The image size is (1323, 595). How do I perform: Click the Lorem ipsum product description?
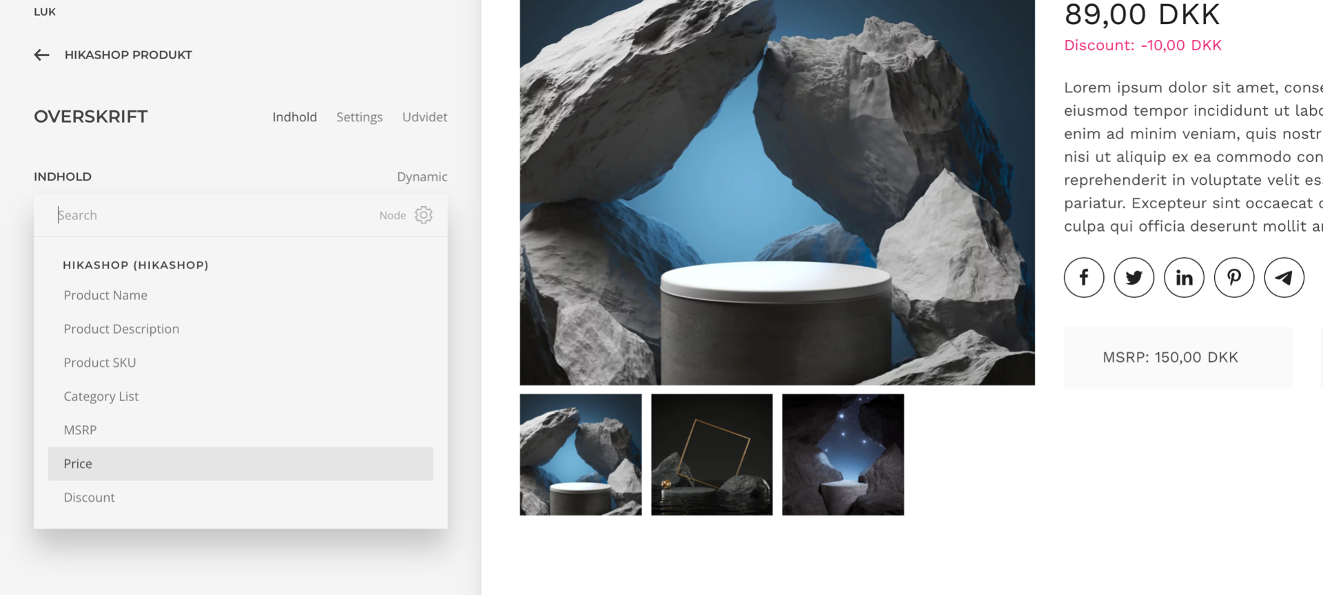1193,157
